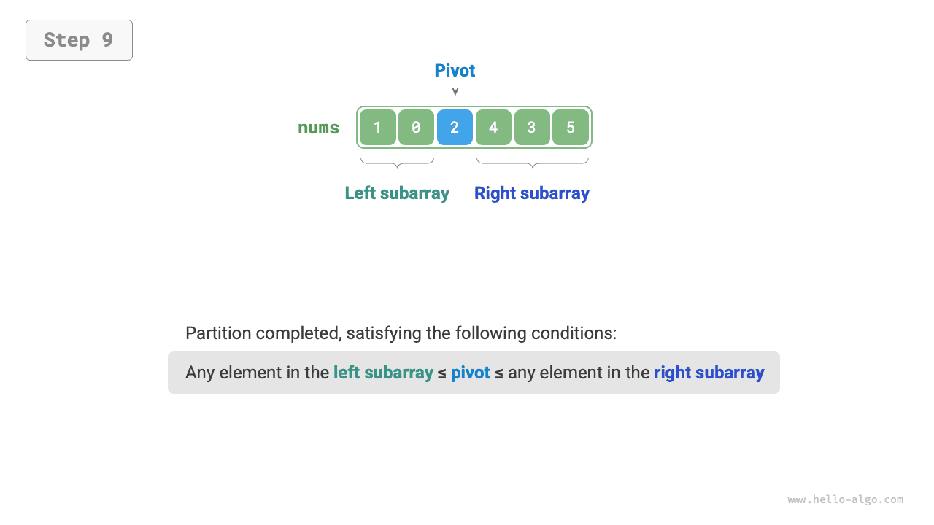Click the blue Pivot label

[455, 71]
